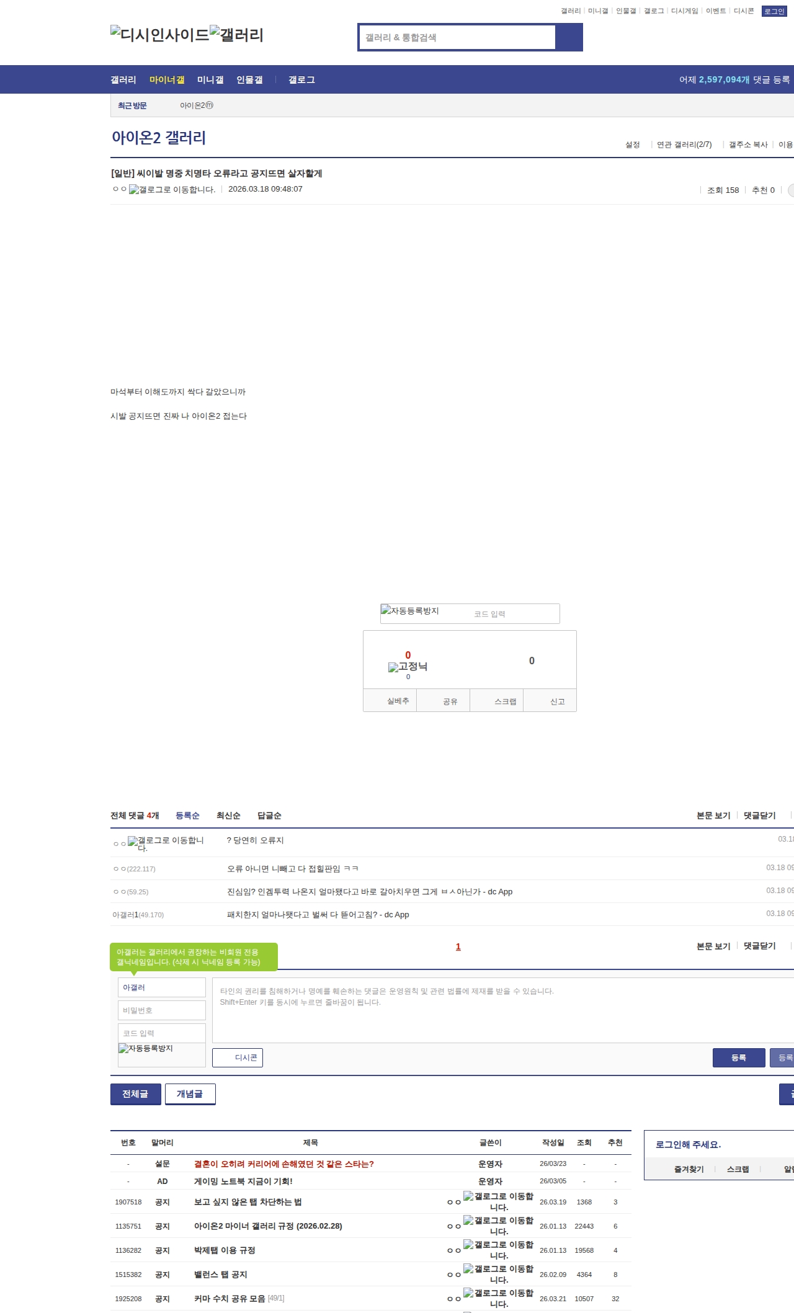
Task: Open gallog icon in '박제탭 이용 규정' row
Action: point(498,1250)
